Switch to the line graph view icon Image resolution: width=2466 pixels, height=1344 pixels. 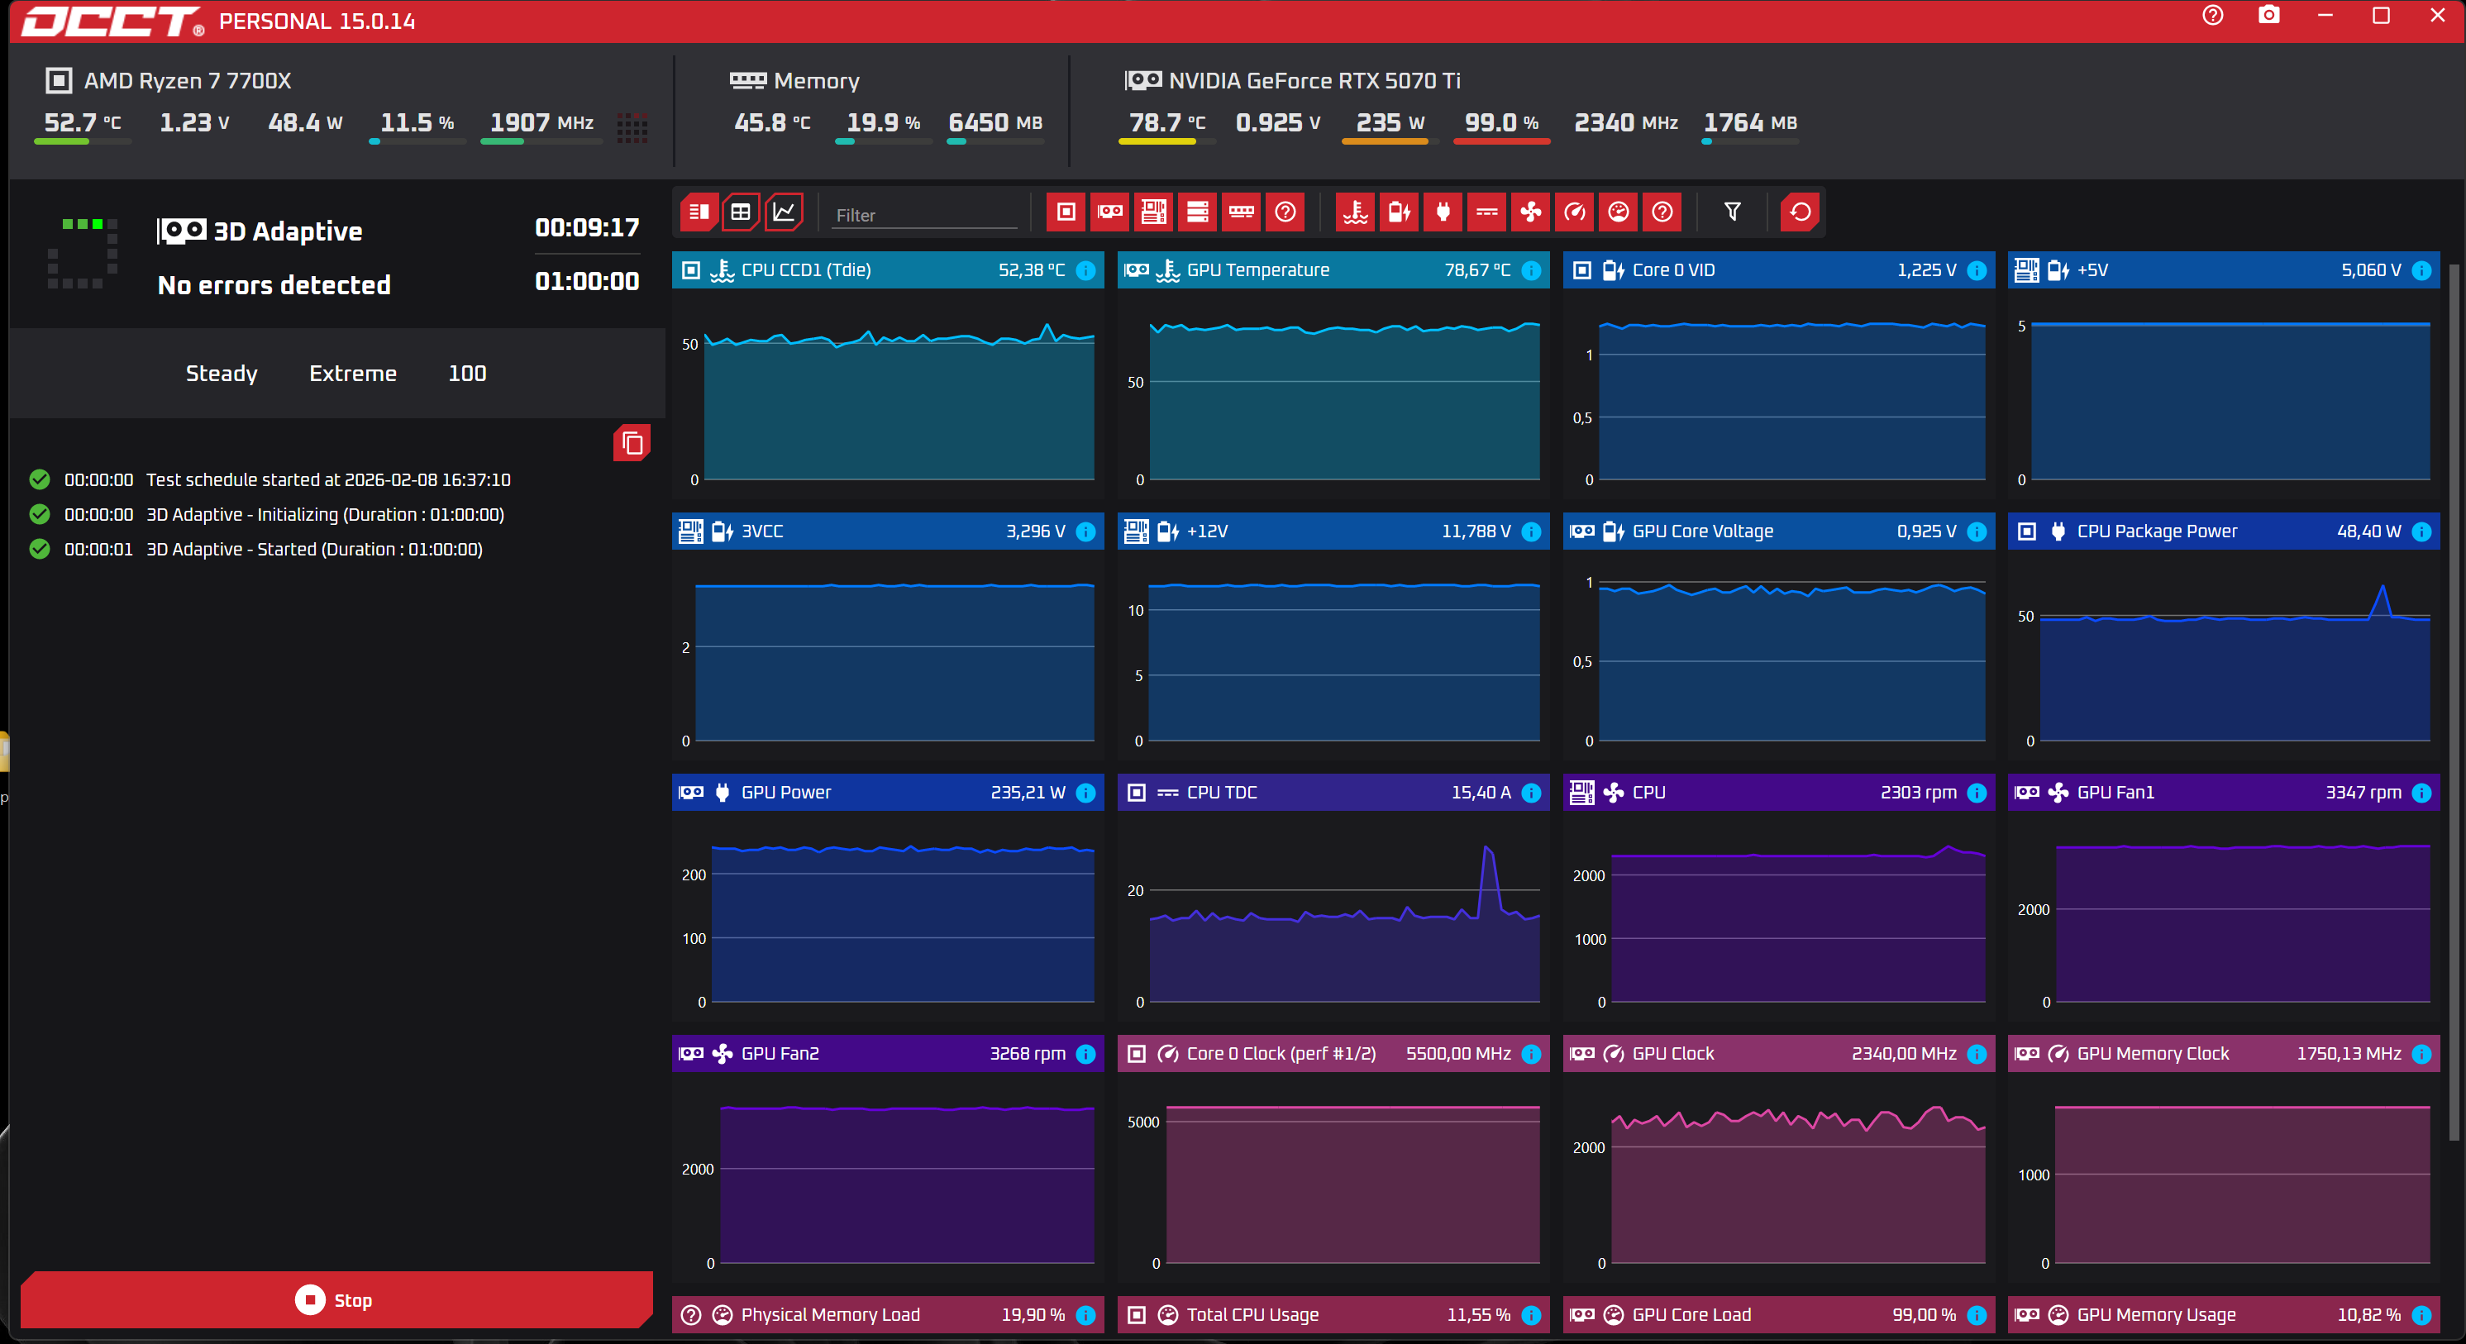pyautogui.click(x=784, y=212)
